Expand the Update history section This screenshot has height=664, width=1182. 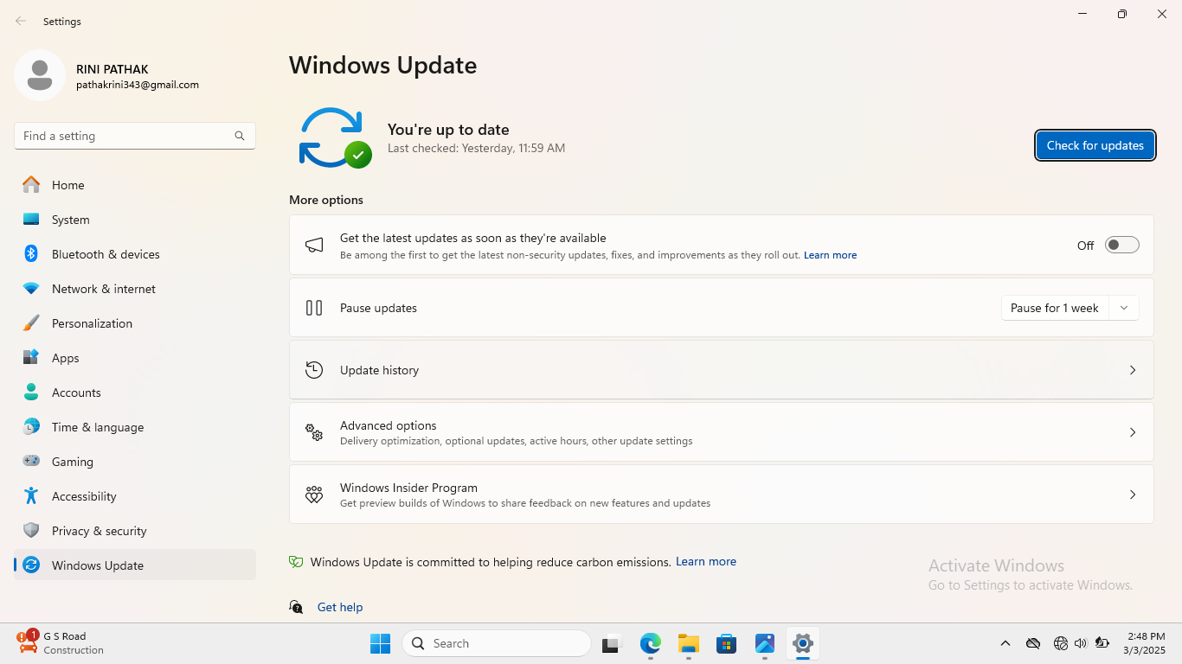pos(1132,370)
